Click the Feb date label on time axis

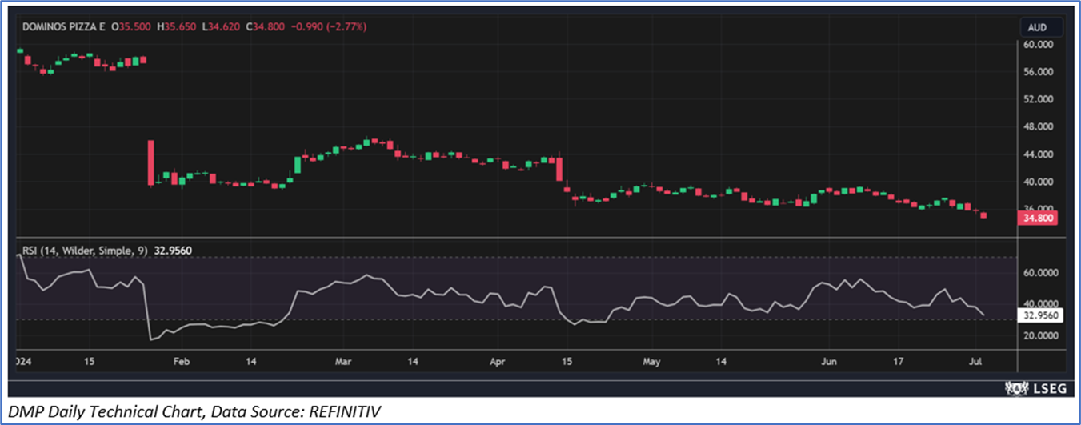tap(182, 362)
